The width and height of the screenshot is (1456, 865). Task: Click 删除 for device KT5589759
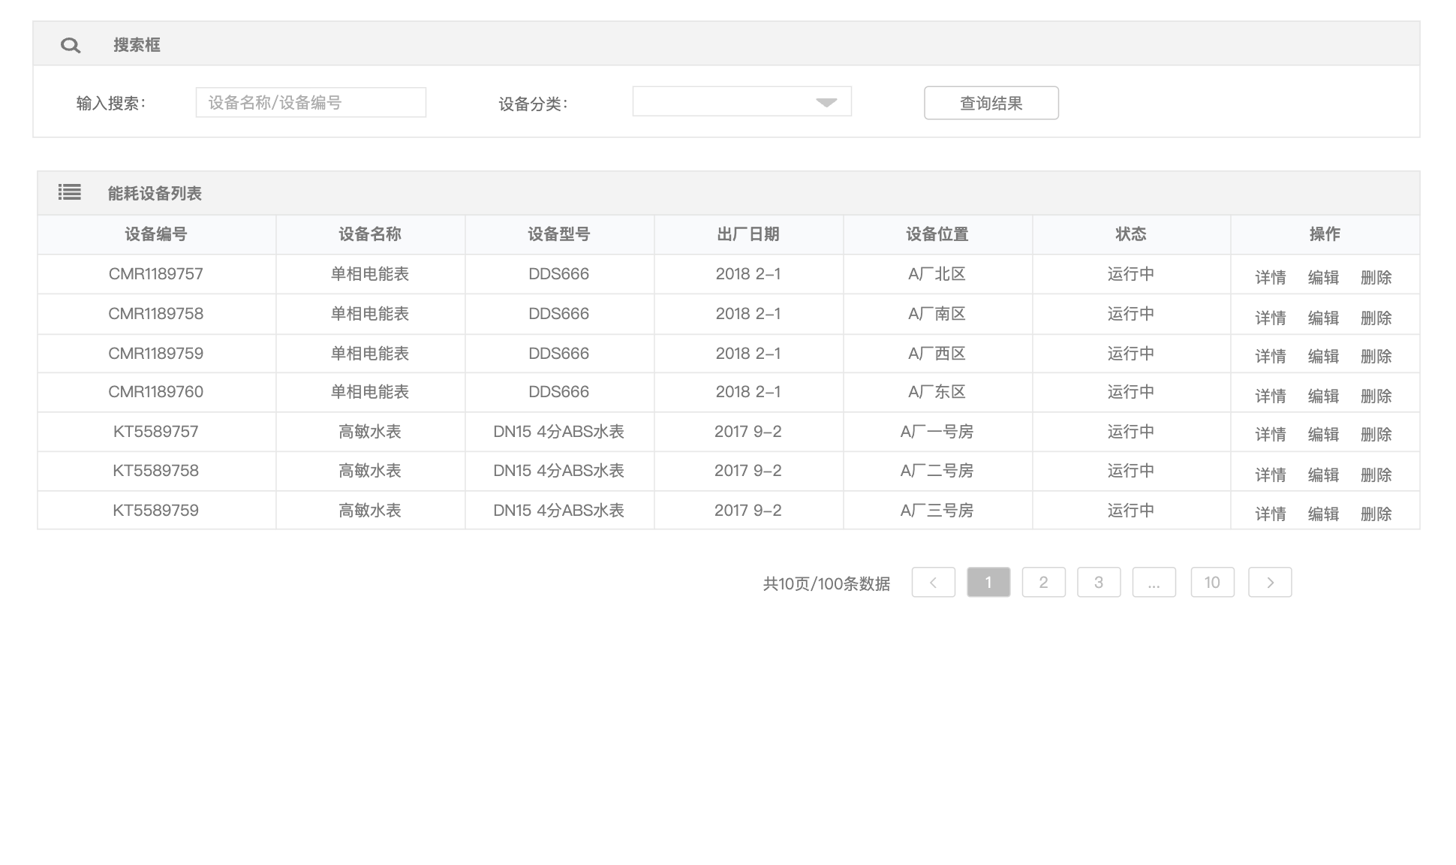1376,514
